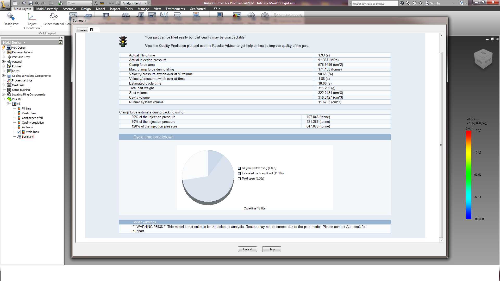Click the weld lines color scale bar
The width and height of the screenshot is (500, 281).
[469, 175]
